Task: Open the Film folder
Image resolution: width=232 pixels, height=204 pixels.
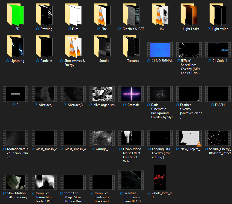Action: coord(73,14)
